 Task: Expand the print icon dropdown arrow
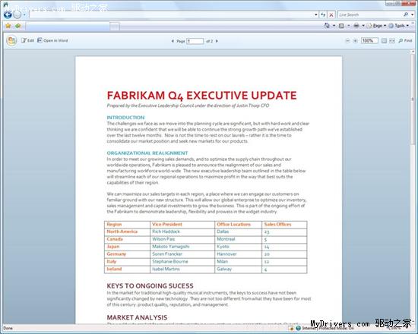click(x=363, y=26)
